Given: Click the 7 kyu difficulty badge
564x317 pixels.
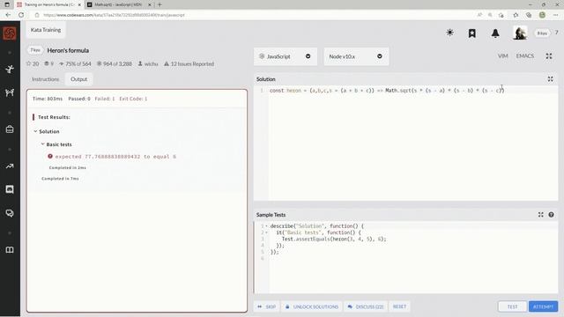Looking at the screenshot, I should tap(35, 50).
